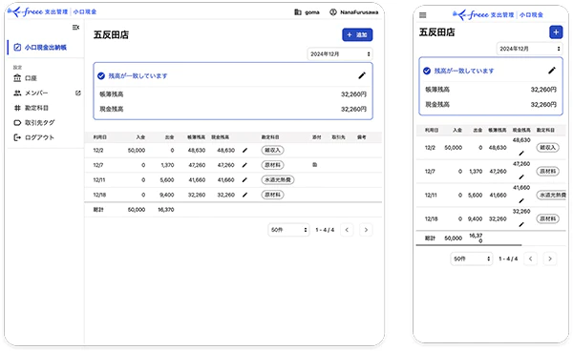The width and height of the screenshot is (573, 352).
Task: Click the blue plus button in mobile view
Action: pos(556,32)
